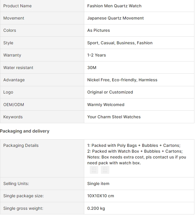Select the Original or Customized logo value

[x=110, y=92]
